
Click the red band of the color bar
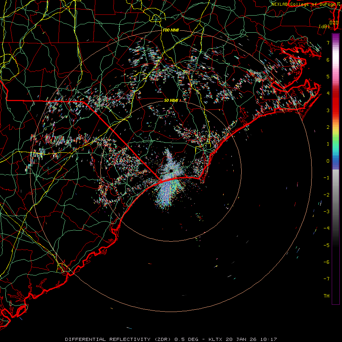[x=336, y=103]
